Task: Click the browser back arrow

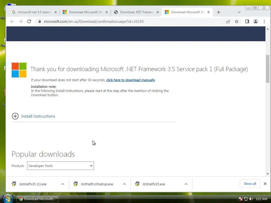Action: pos(12,21)
